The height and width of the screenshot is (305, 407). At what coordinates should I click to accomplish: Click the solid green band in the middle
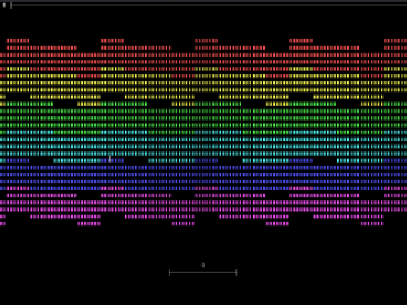[203, 118]
